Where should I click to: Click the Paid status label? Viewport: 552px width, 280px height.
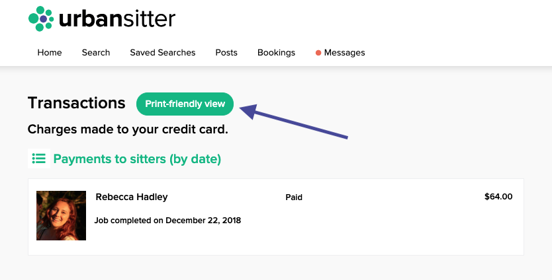coord(294,197)
